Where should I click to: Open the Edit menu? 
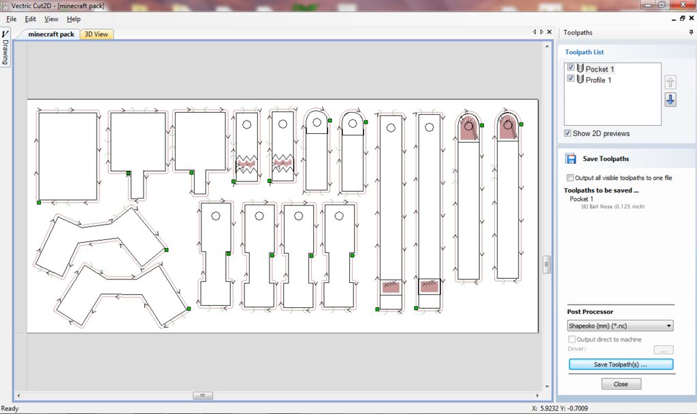tap(31, 19)
